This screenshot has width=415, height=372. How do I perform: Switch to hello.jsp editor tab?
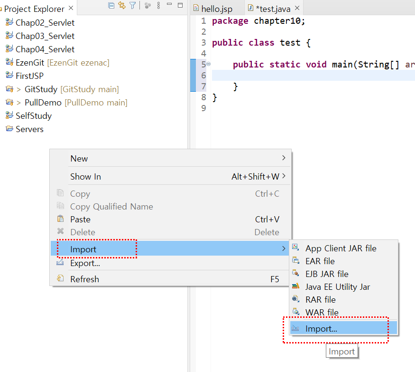[x=217, y=9]
